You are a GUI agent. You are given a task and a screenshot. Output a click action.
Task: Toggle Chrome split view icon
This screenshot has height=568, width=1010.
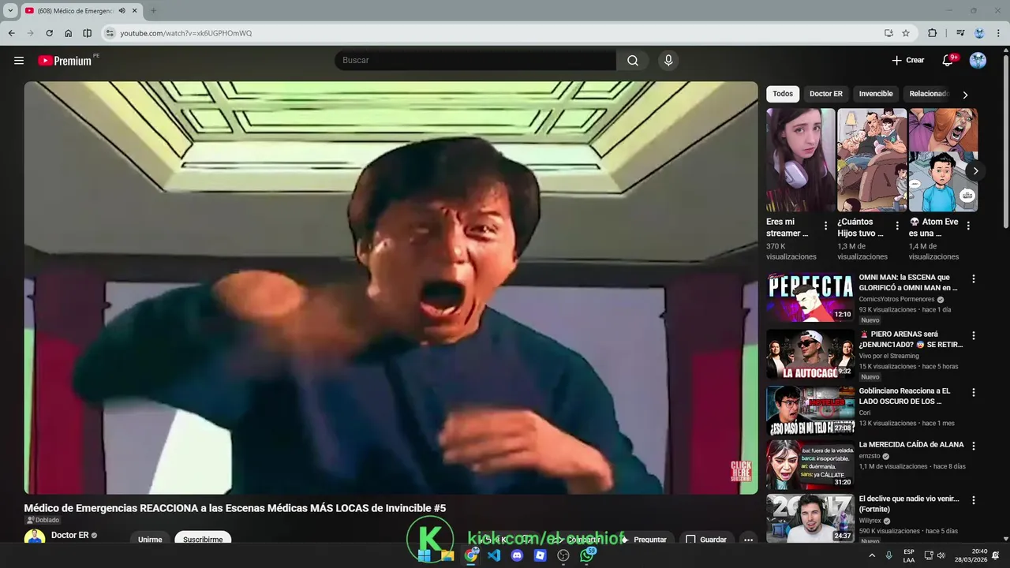pos(88,33)
